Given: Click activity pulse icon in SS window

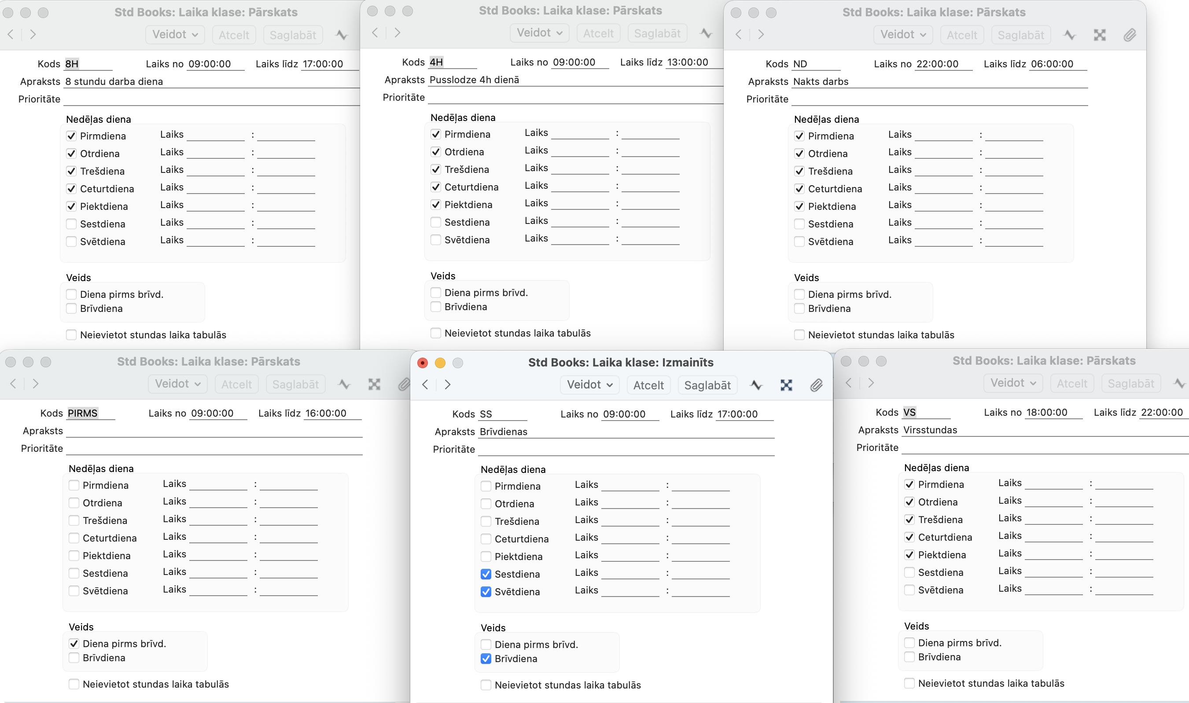Looking at the screenshot, I should pyautogui.click(x=756, y=385).
